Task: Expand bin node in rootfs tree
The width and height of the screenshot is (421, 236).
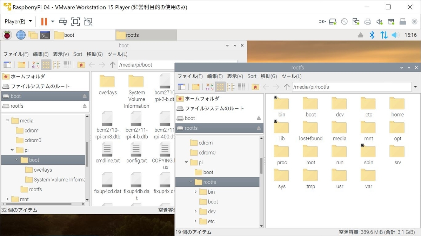Action: tap(196, 192)
